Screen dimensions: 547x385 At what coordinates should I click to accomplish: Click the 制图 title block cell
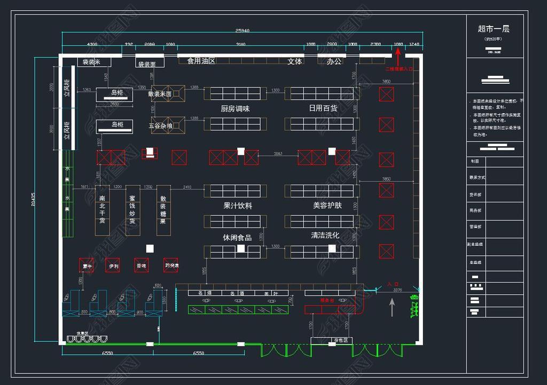tap(475, 161)
